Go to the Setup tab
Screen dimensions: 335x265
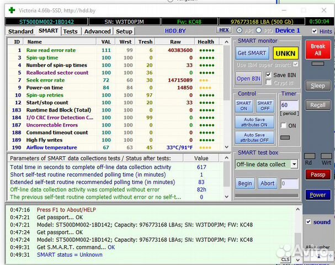point(124,31)
